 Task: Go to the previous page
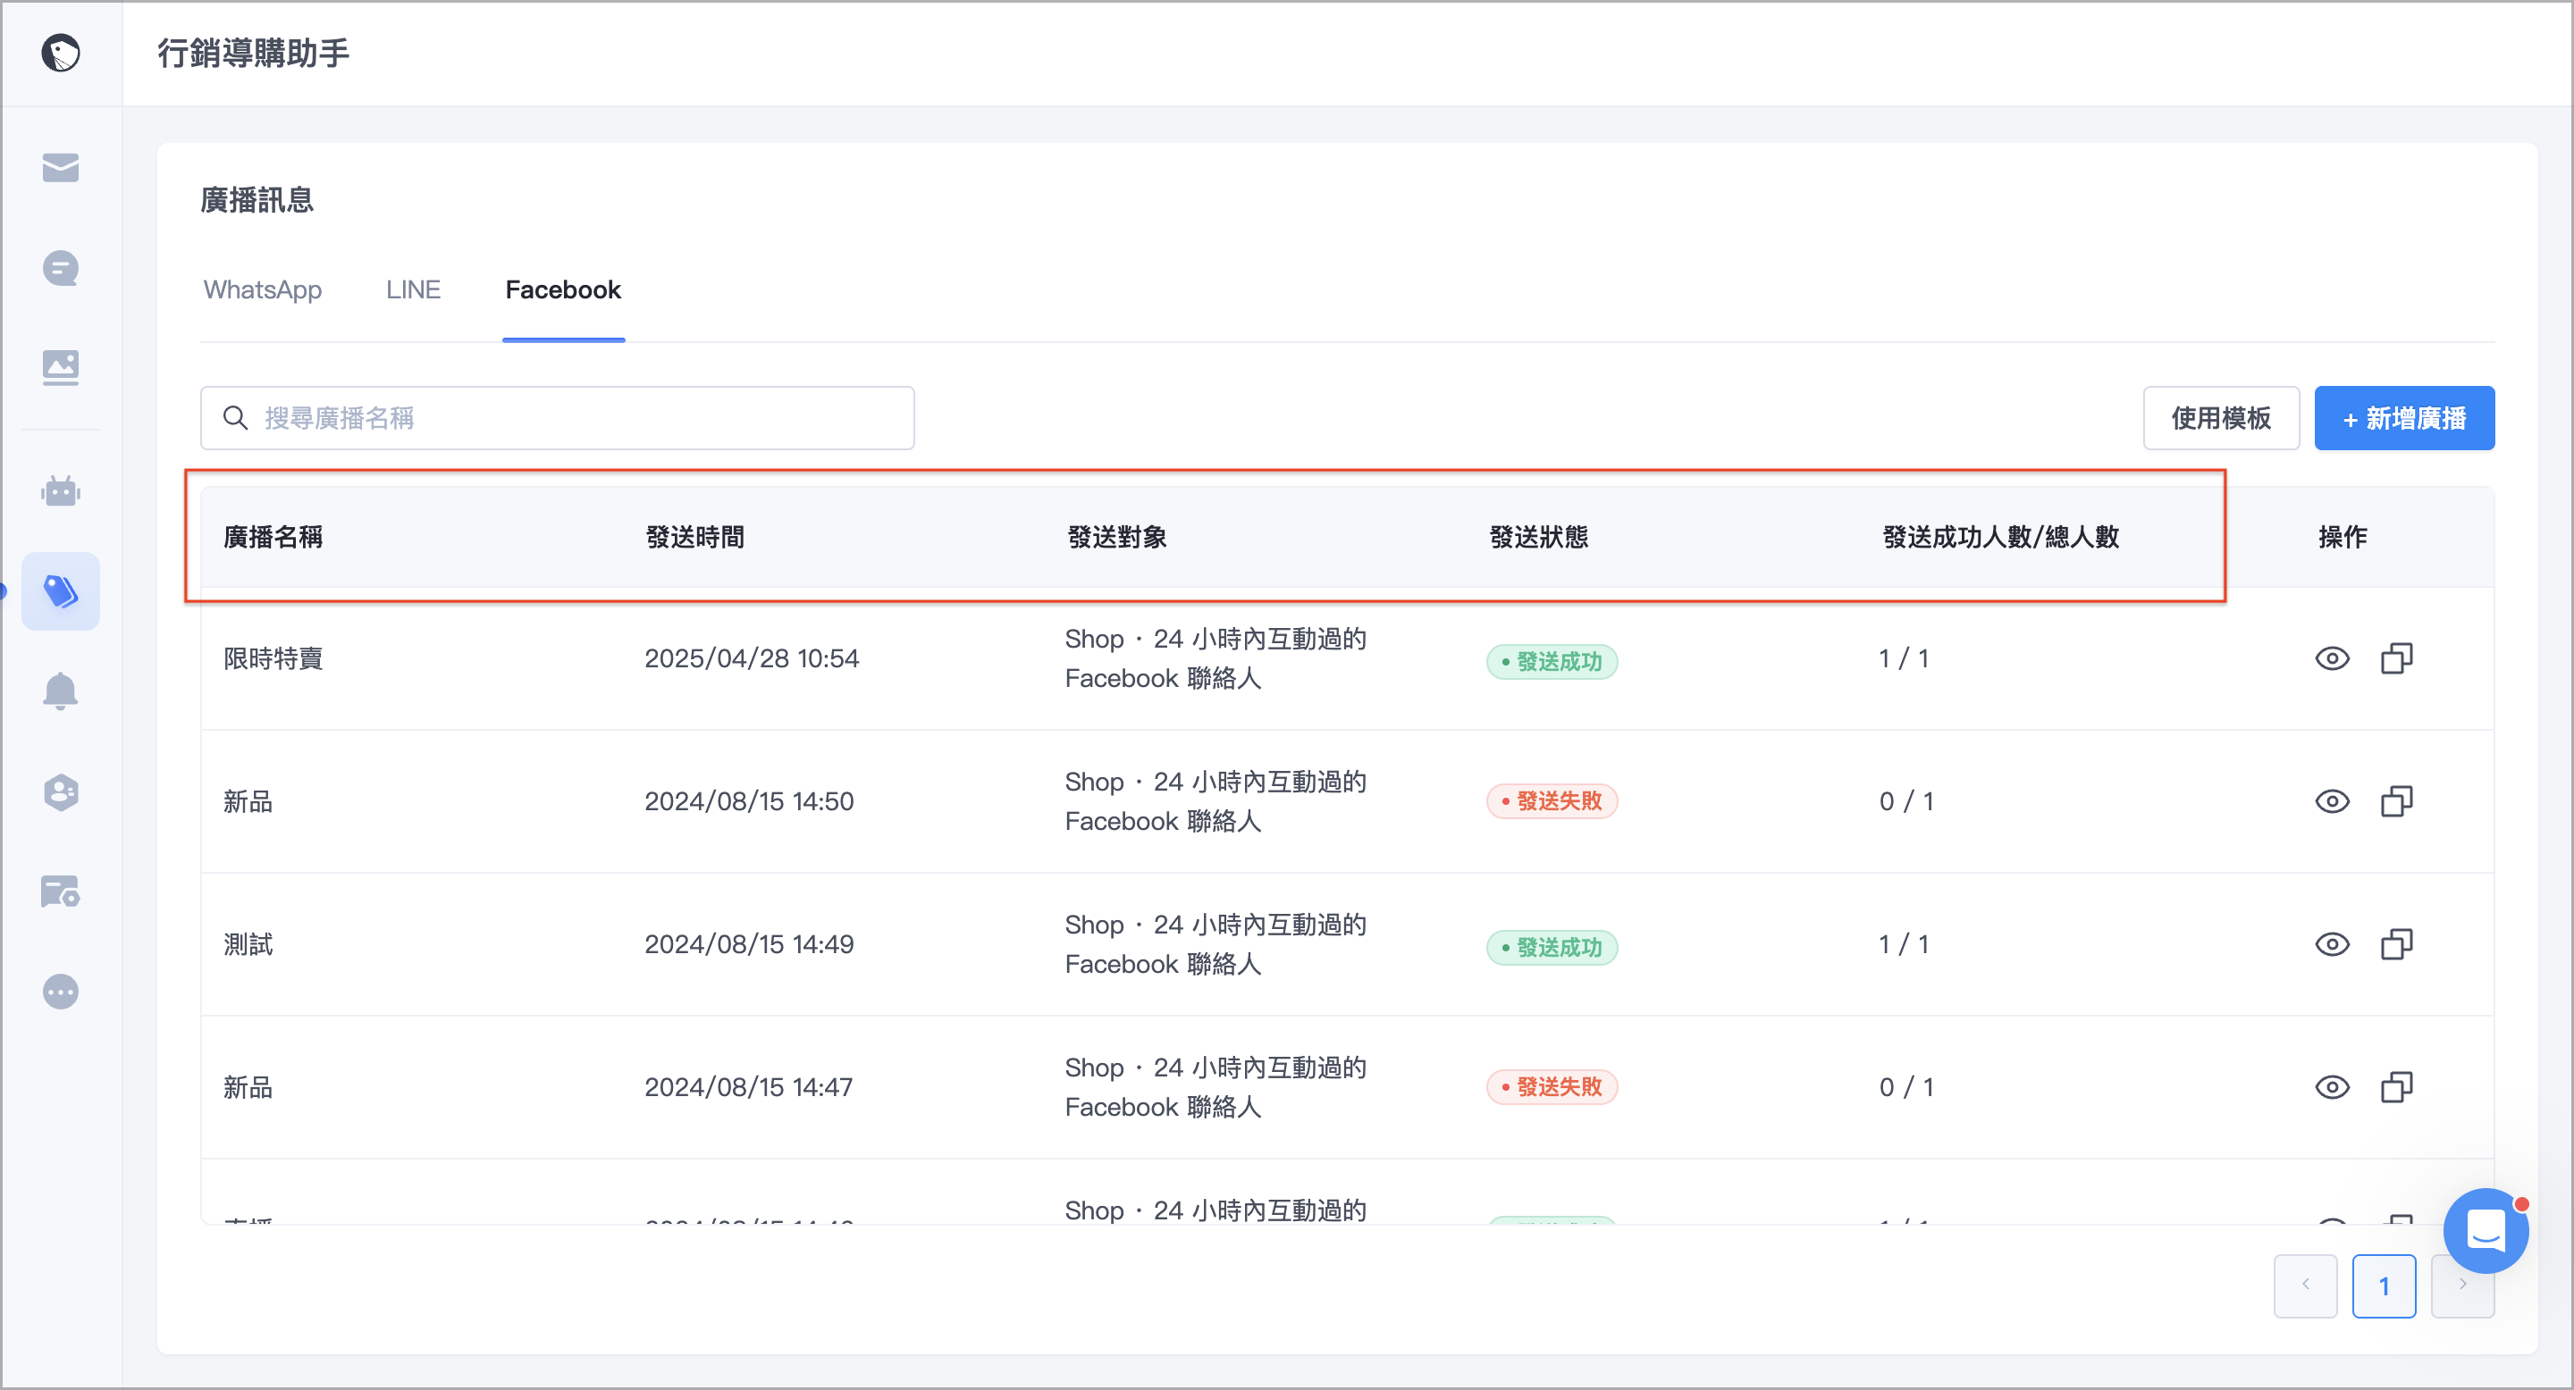(x=2305, y=1286)
